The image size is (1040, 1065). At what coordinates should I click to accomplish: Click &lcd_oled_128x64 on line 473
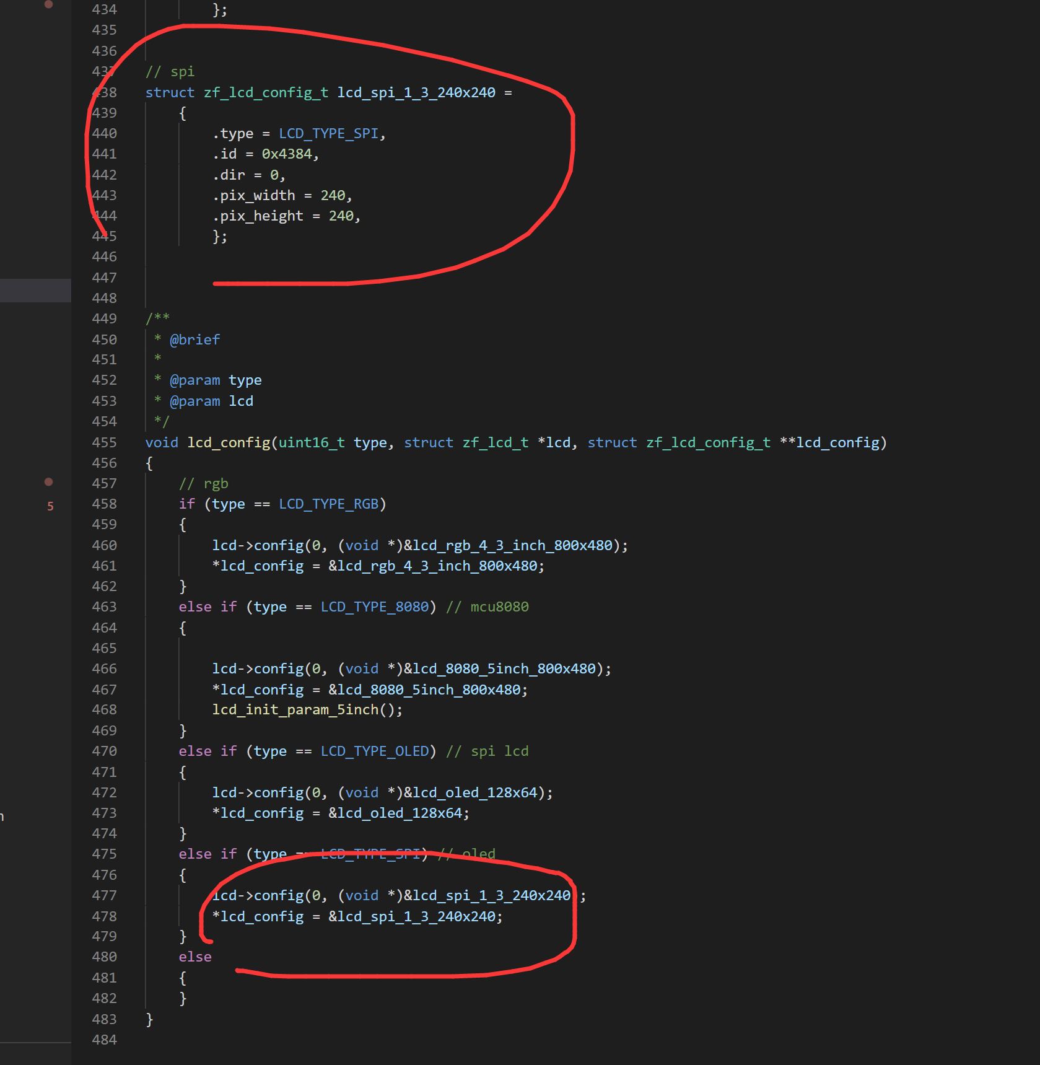coord(395,813)
